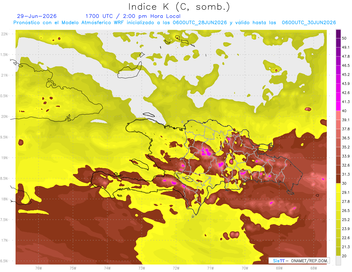Click the 71W longitude axis label

tap(210, 268)
